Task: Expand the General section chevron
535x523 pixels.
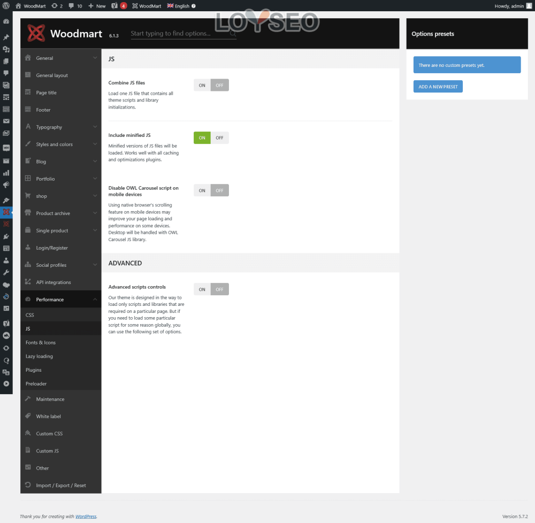Action: click(95, 58)
